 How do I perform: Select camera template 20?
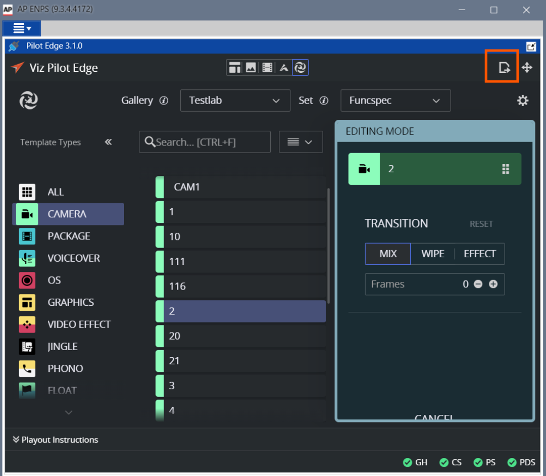click(240, 336)
